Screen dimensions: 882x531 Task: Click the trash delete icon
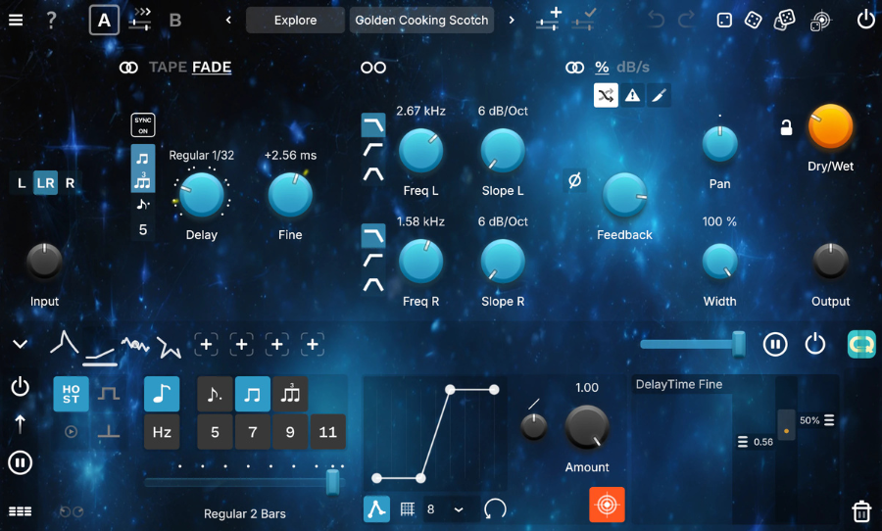point(860,510)
